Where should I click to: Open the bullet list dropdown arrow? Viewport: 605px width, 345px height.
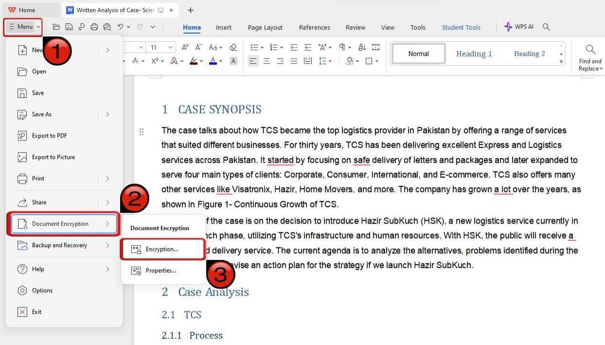pos(262,48)
